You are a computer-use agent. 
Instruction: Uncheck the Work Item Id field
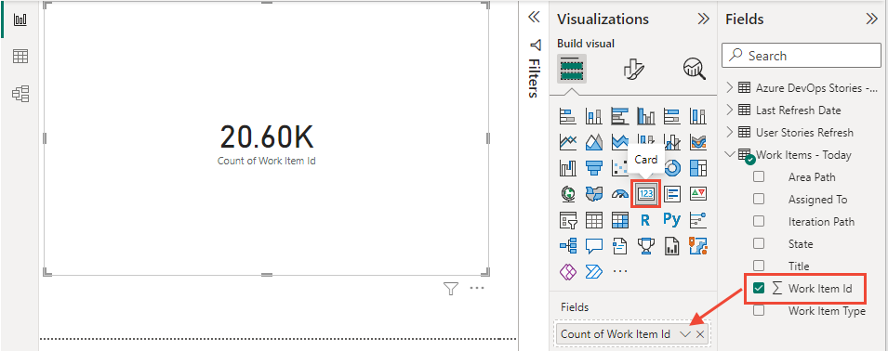(x=759, y=288)
